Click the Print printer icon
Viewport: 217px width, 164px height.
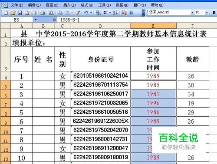click(x=43, y=13)
